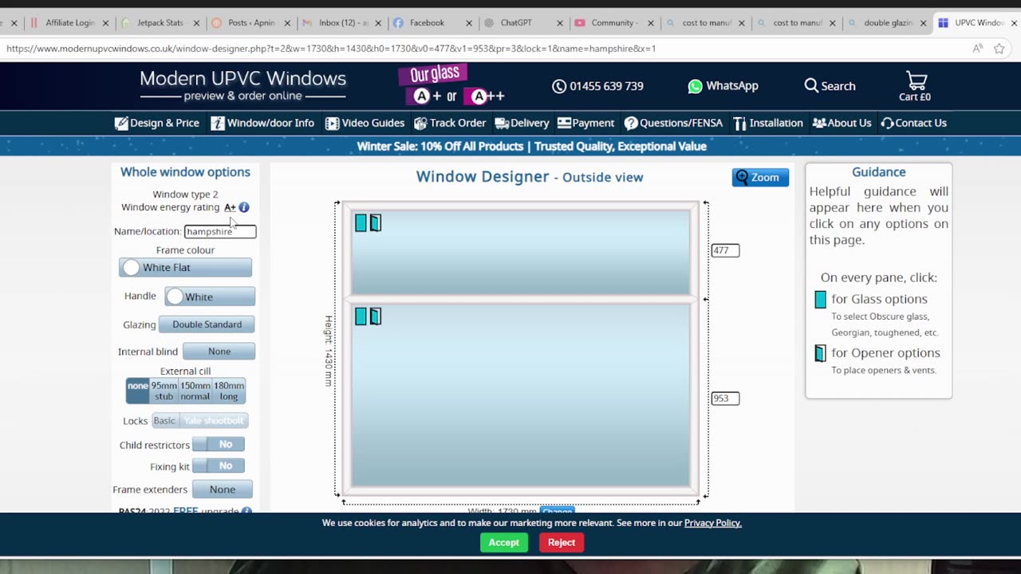Open Video Guides menu
The image size is (1021, 574).
[x=365, y=123]
